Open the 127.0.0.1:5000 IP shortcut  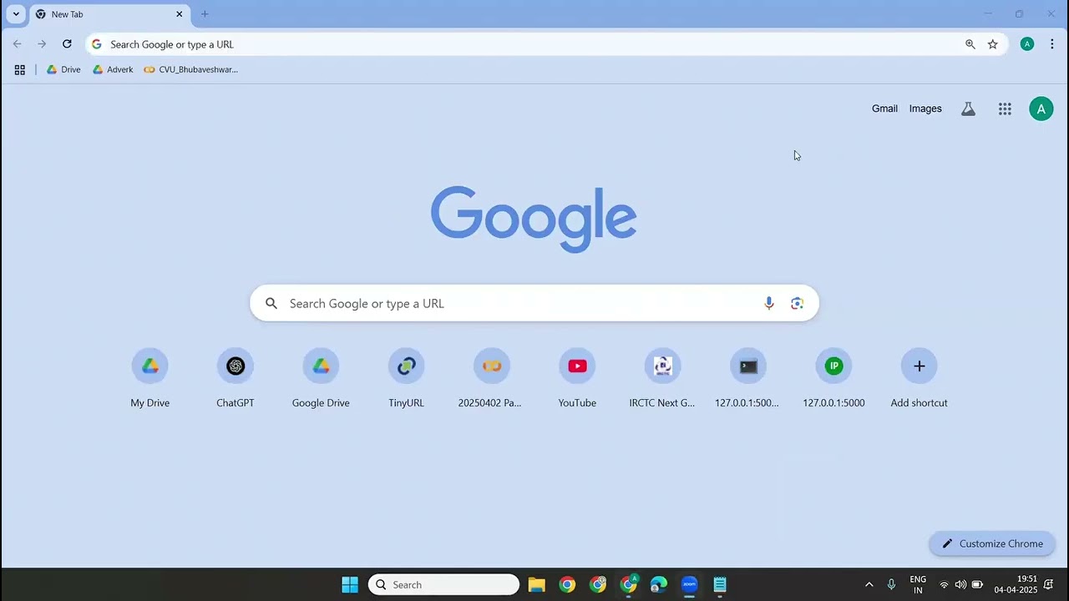pyautogui.click(x=833, y=378)
